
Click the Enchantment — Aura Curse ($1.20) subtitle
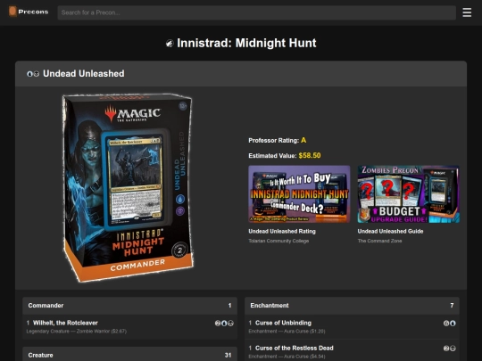[287, 332]
